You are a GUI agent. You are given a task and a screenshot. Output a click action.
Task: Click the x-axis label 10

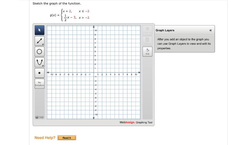(136, 75)
